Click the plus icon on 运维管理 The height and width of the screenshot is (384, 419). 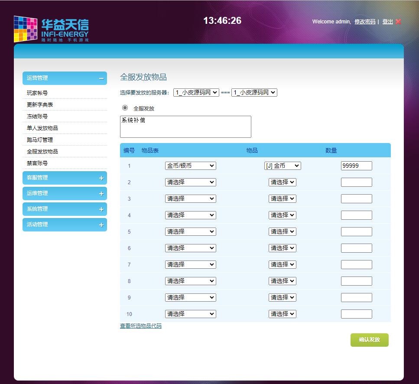point(101,193)
